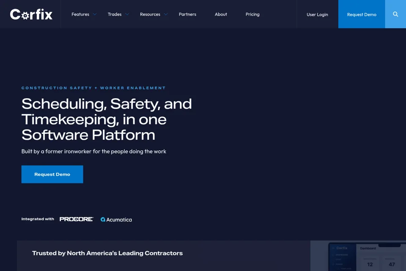This screenshot has width=406, height=271.
Task: Open the Resources menu item
Action: [150, 14]
